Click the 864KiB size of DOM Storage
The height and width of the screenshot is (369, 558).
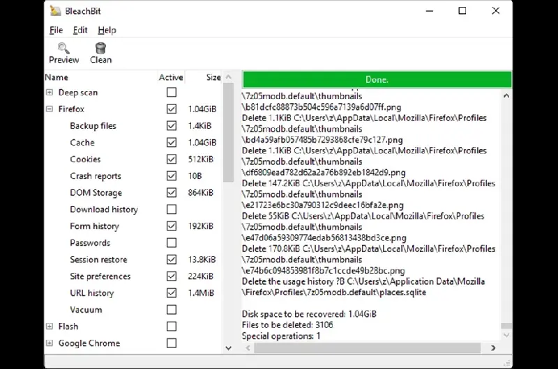coord(201,192)
